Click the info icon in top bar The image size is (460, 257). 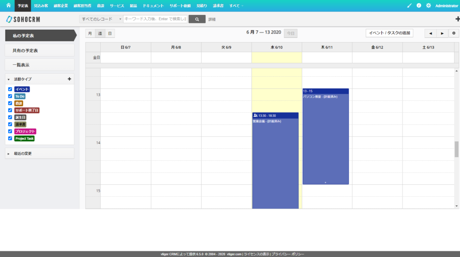click(419, 5)
